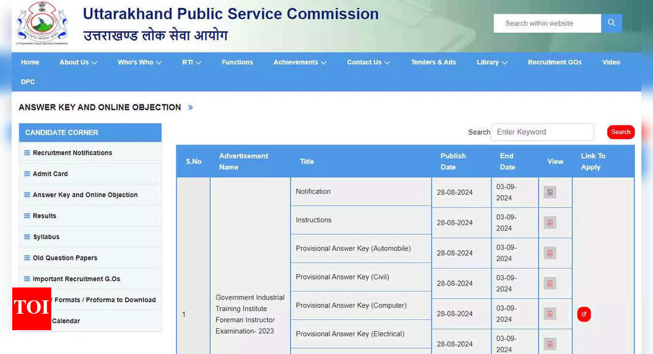Viewport: 653px width, 354px height.
Task: Click double-arrow icon after Answer Key heading
Action: tap(191, 107)
